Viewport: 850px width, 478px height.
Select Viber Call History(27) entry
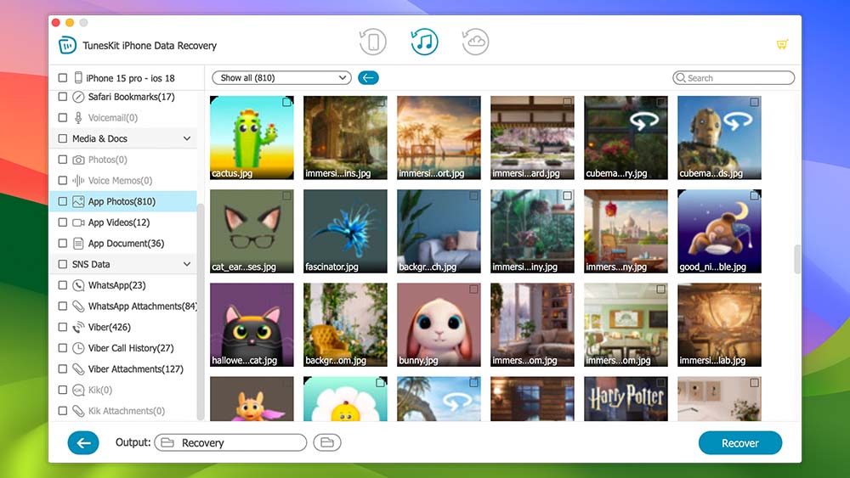point(123,348)
